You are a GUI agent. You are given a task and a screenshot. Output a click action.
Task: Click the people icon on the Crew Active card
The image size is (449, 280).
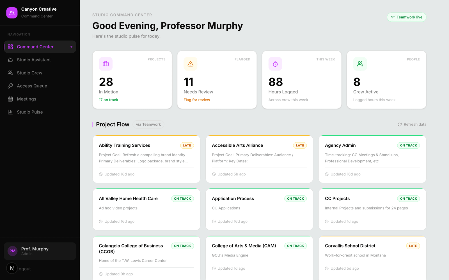coord(360,64)
